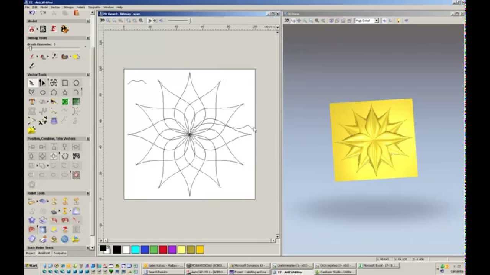Pick the red color swatch
This screenshot has height=275, width=490.
click(163, 250)
